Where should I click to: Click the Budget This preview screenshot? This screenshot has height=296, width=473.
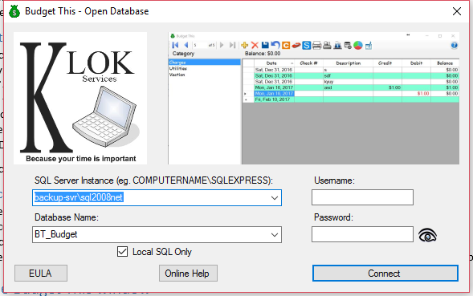[314, 98]
